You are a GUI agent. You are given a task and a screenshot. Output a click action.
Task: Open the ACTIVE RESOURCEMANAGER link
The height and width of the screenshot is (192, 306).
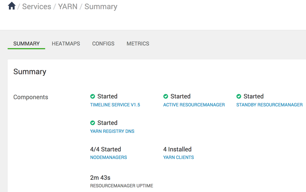point(194,105)
